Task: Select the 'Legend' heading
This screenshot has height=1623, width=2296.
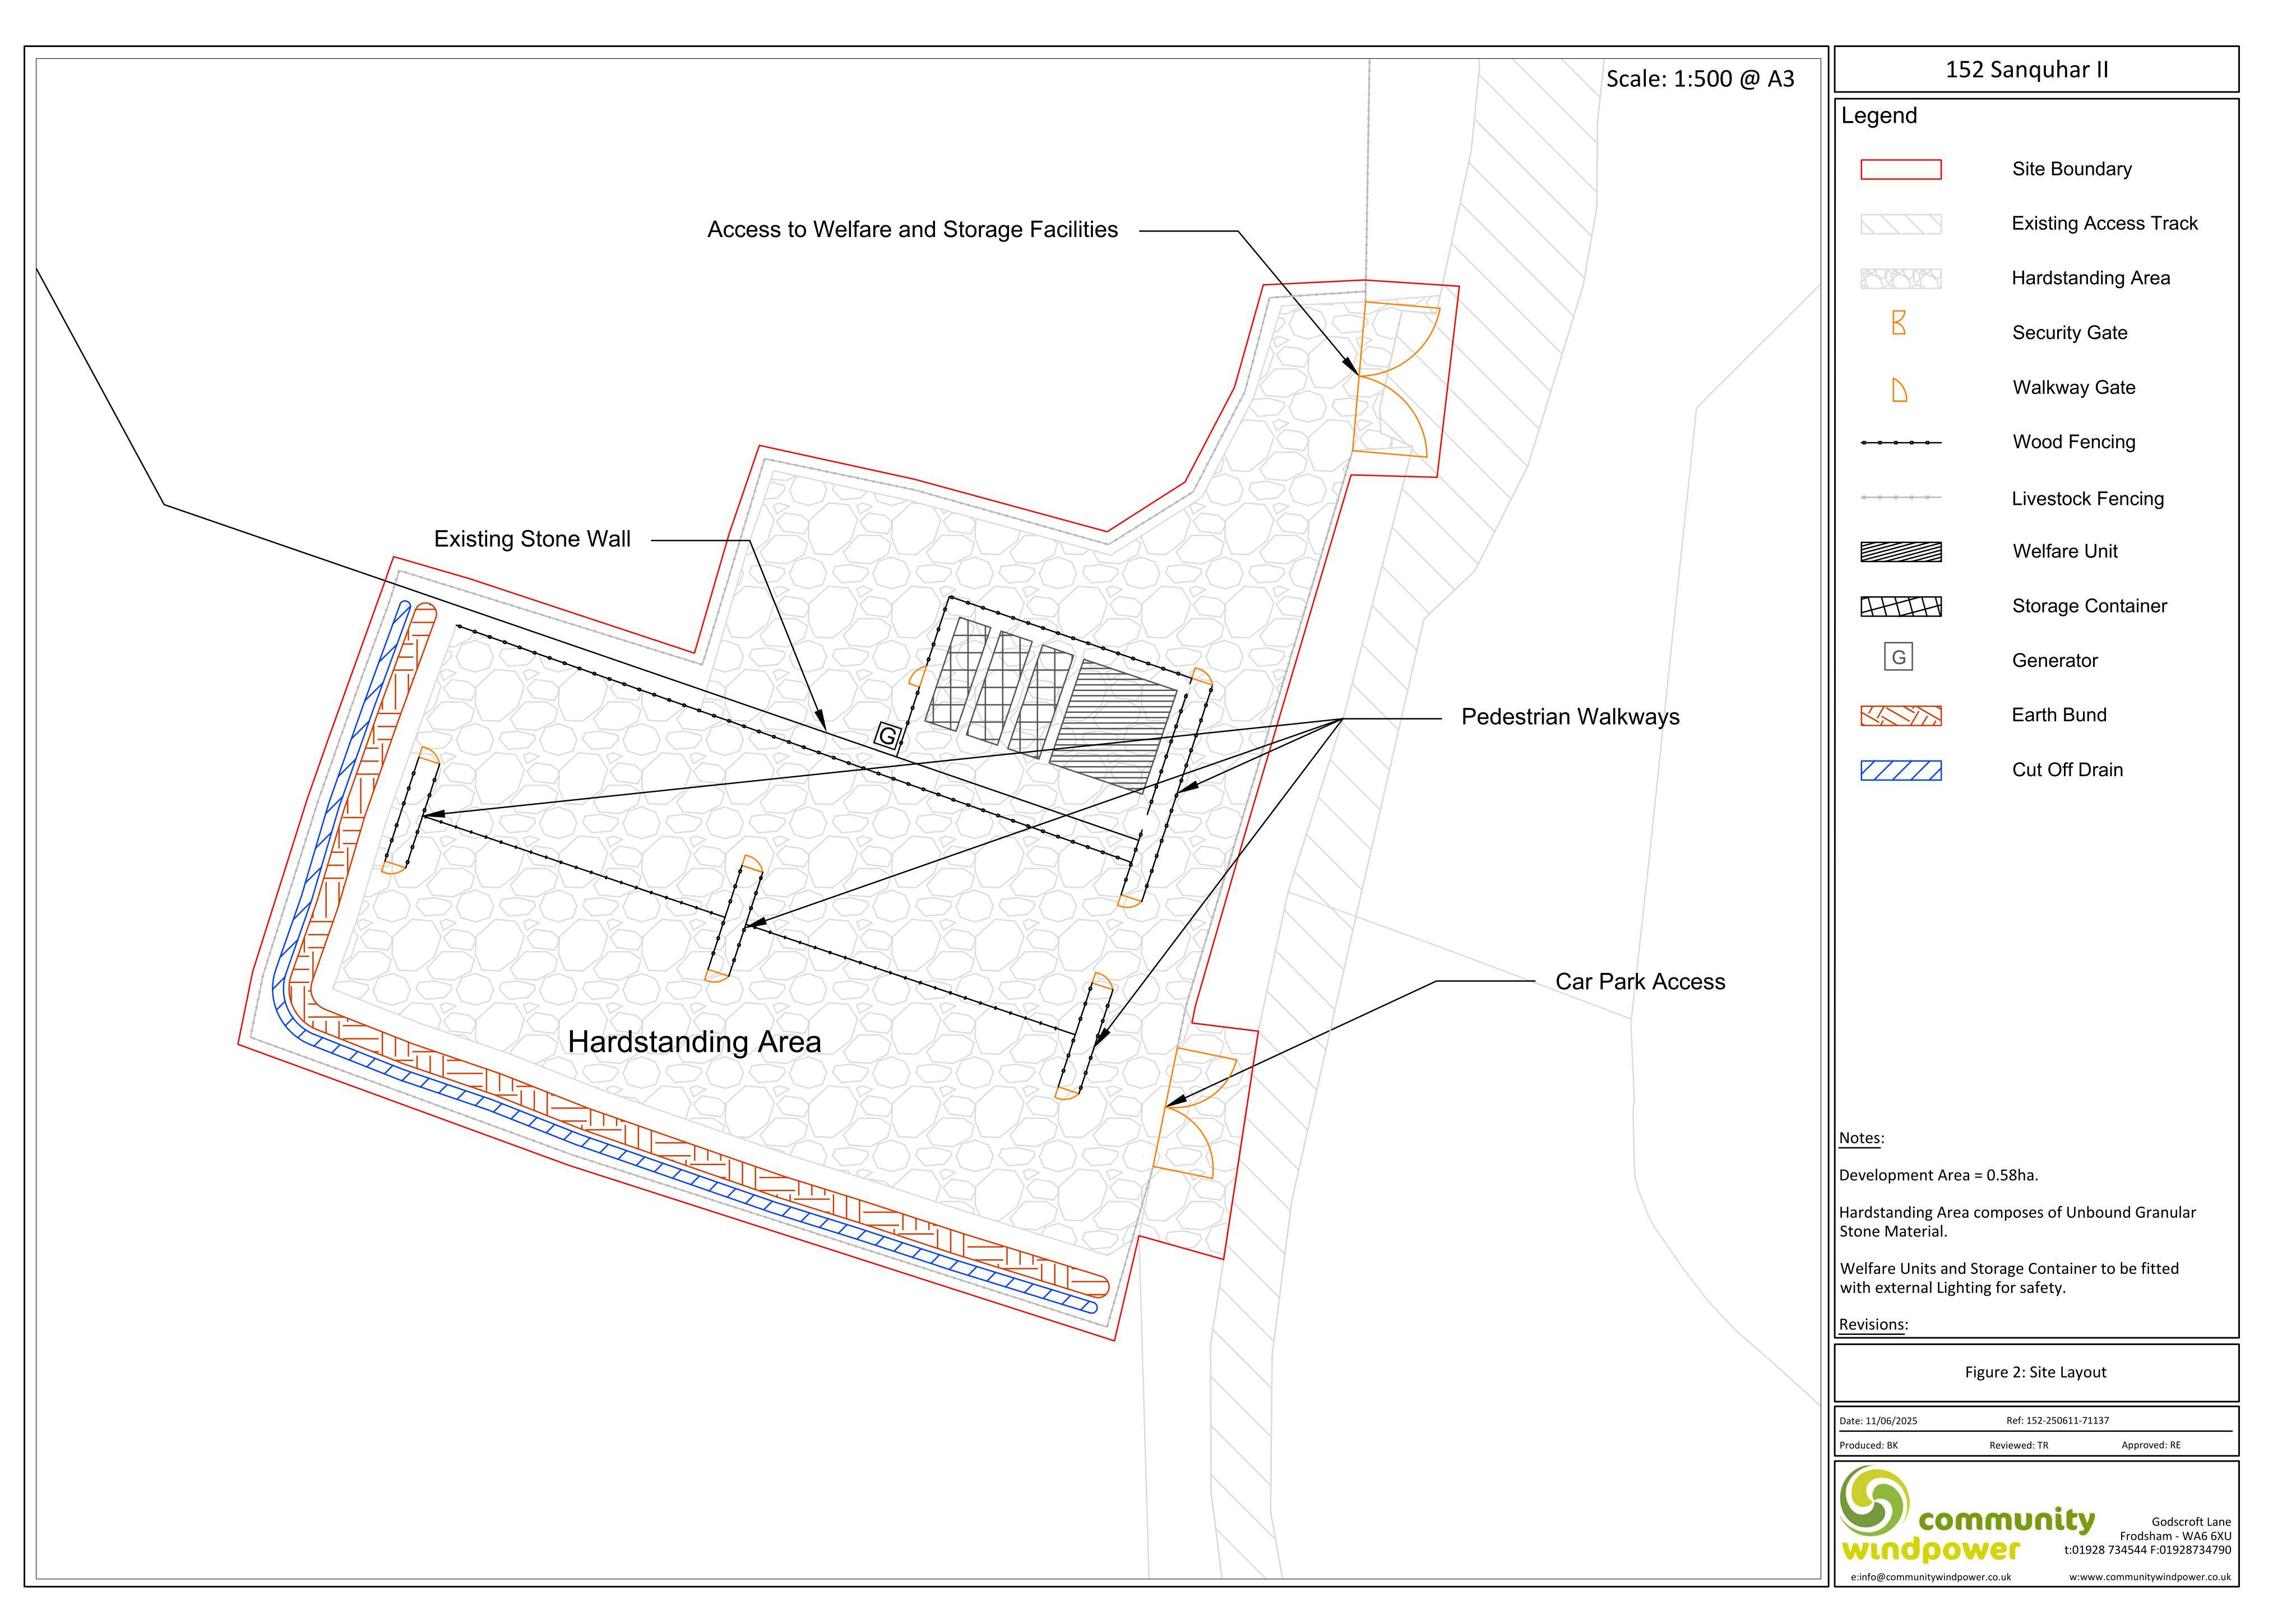Action: [x=1879, y=116]
